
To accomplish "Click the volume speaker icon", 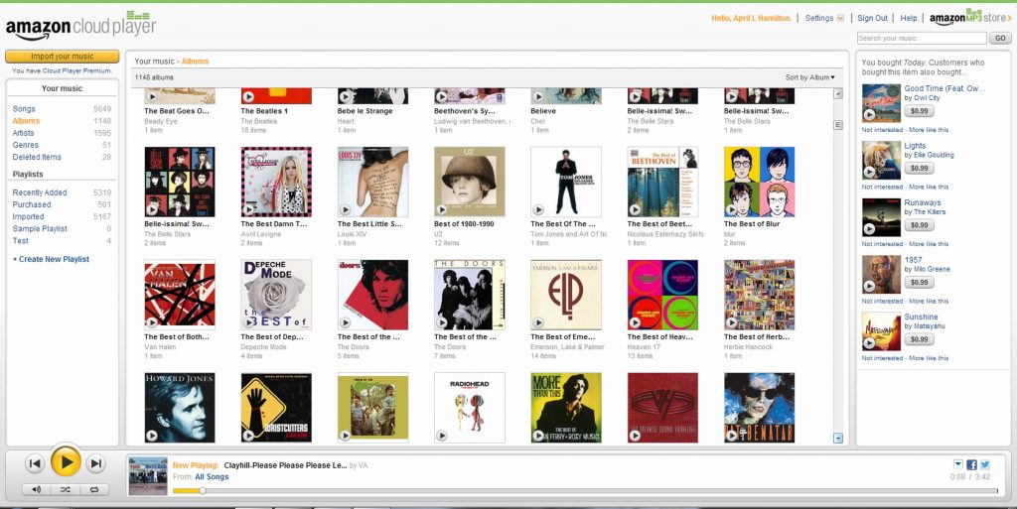I will point(37,489).
